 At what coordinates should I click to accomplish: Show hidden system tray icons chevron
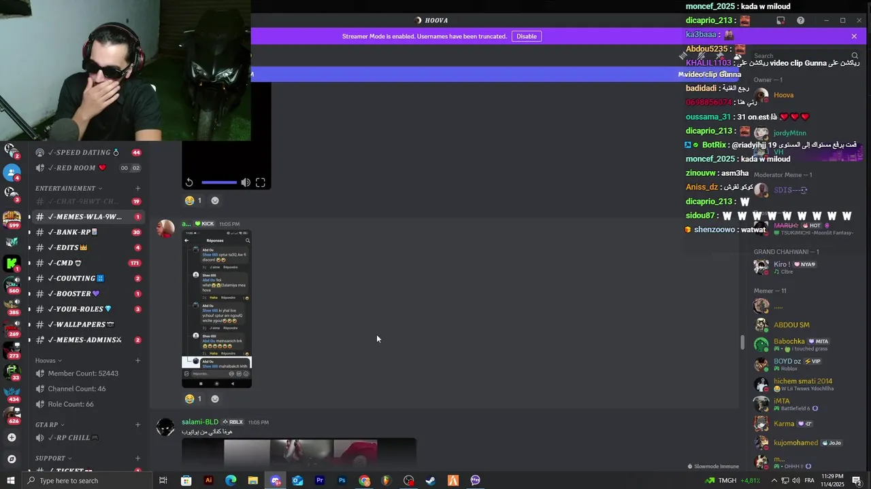(x=774, y=480)
